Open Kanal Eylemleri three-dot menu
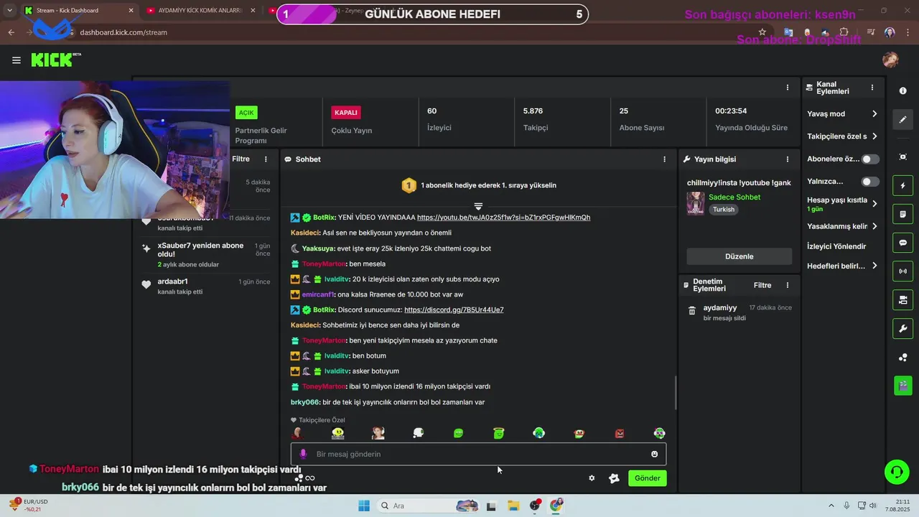The width and height of the screenshot is (919, 517). [x=872, y=88]
